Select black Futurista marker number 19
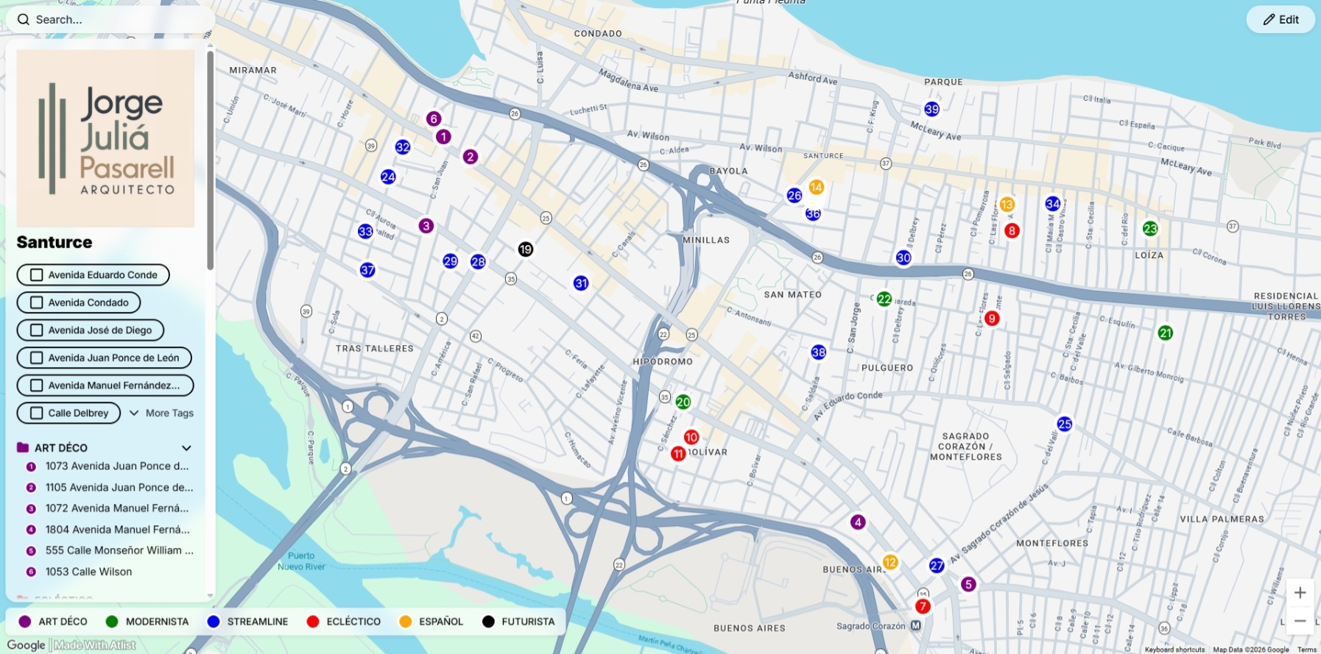 525,249
